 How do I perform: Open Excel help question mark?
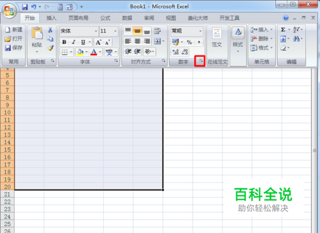285,18
